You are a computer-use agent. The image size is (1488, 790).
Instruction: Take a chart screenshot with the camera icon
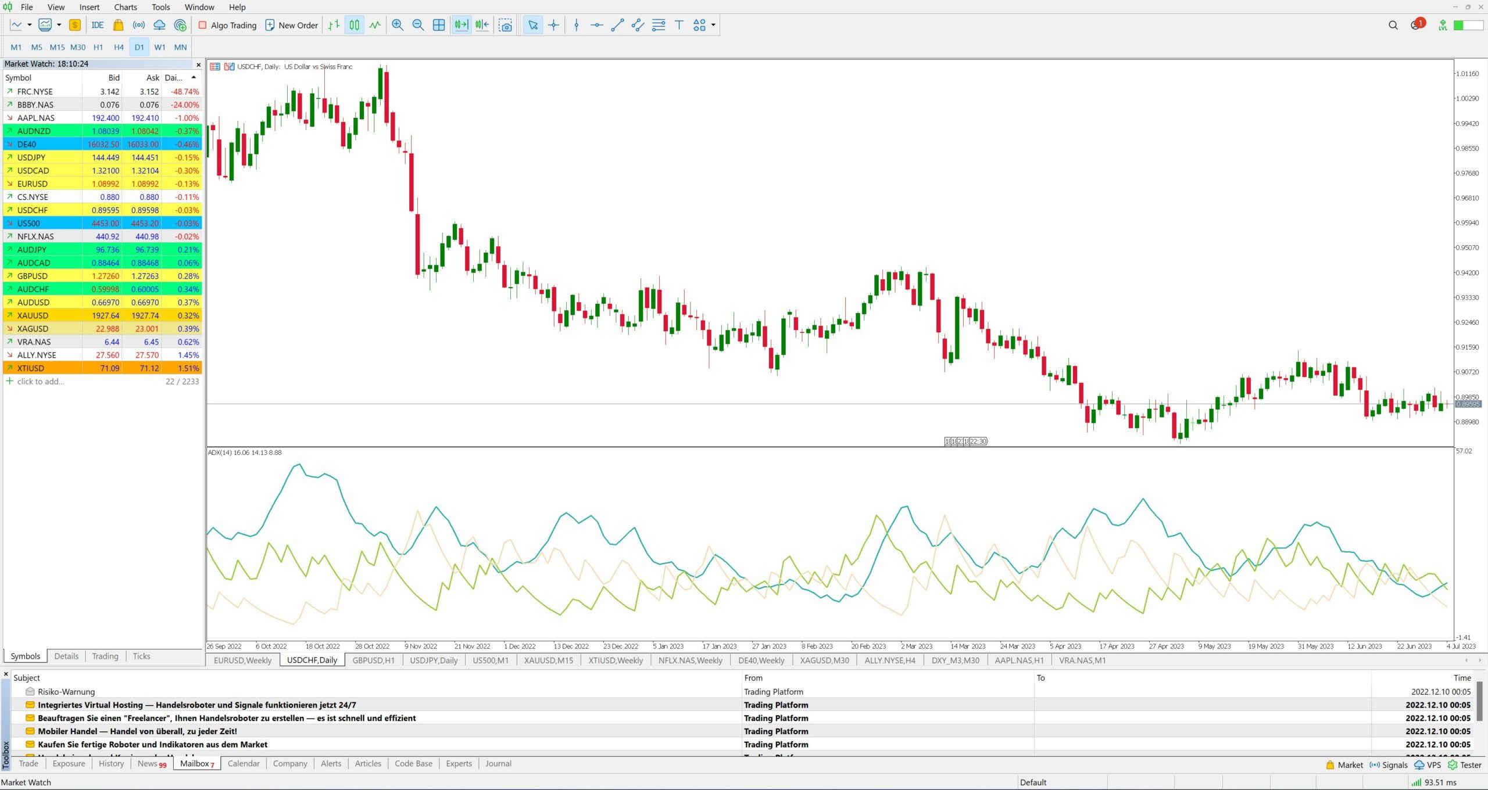pos(505,25)
